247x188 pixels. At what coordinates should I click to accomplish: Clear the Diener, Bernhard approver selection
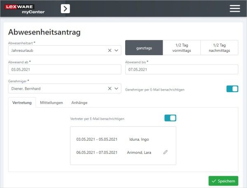coord(110,88)
